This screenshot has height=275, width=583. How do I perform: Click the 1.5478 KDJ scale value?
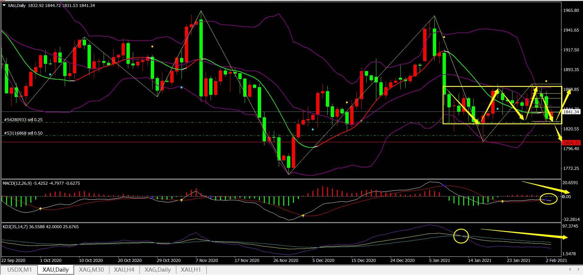point(570,253)
